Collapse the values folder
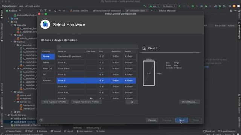 [12, 92]
